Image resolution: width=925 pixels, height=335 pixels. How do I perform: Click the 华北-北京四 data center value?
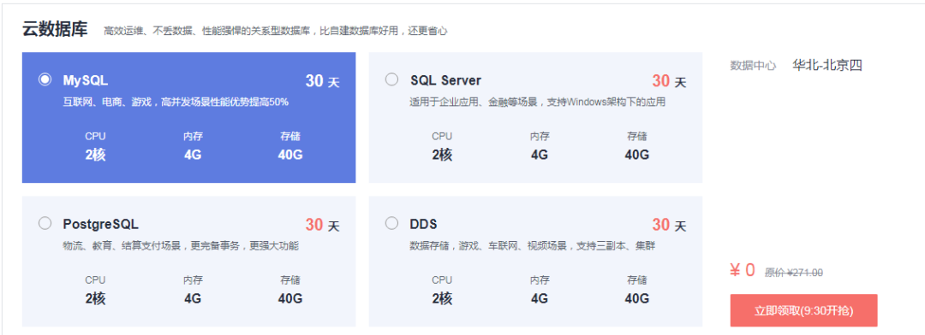[827, 65]
